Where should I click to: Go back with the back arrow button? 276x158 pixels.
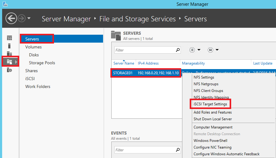click(x=11, y=18)
